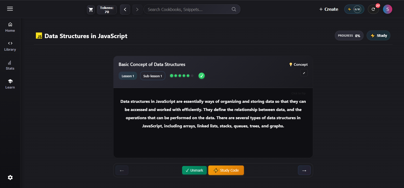Expand the concept card fullscreen
The image size is (404, 188).
304,73
